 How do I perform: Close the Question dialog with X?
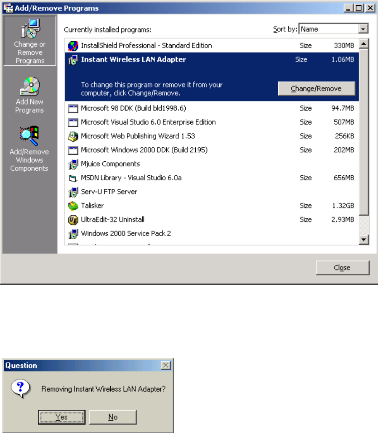click(x=166, y=365)
